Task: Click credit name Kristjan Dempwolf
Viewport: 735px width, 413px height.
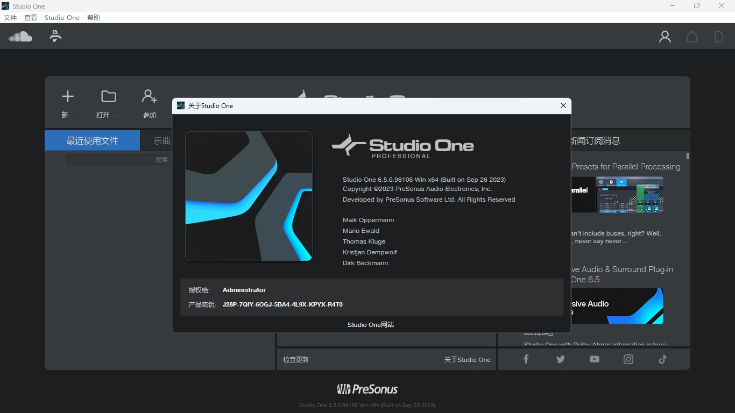Action: tap(370, 252)
